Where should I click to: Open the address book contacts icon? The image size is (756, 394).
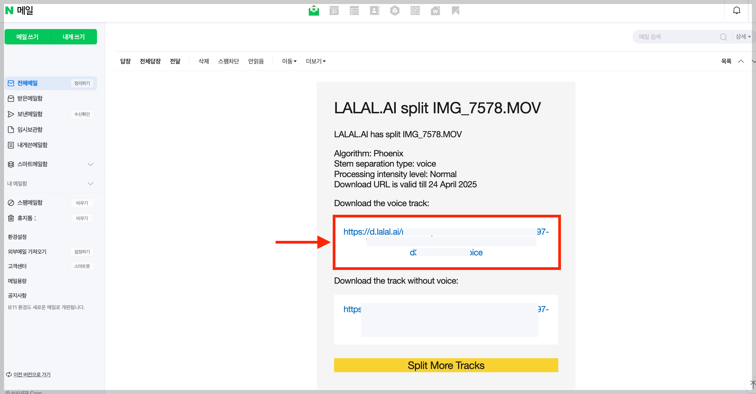tap(374, 11)
